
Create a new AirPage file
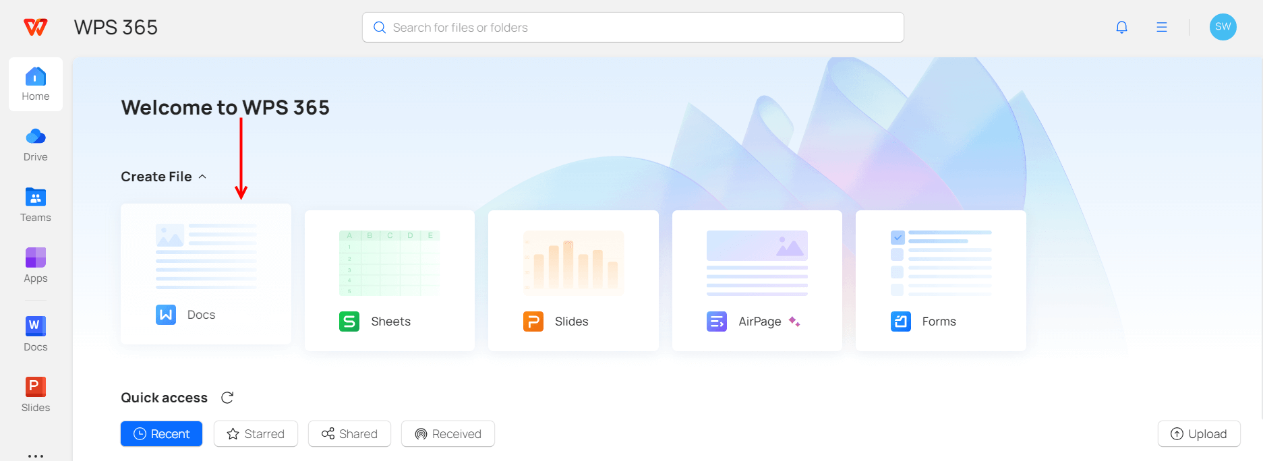(x=757, y=280)
